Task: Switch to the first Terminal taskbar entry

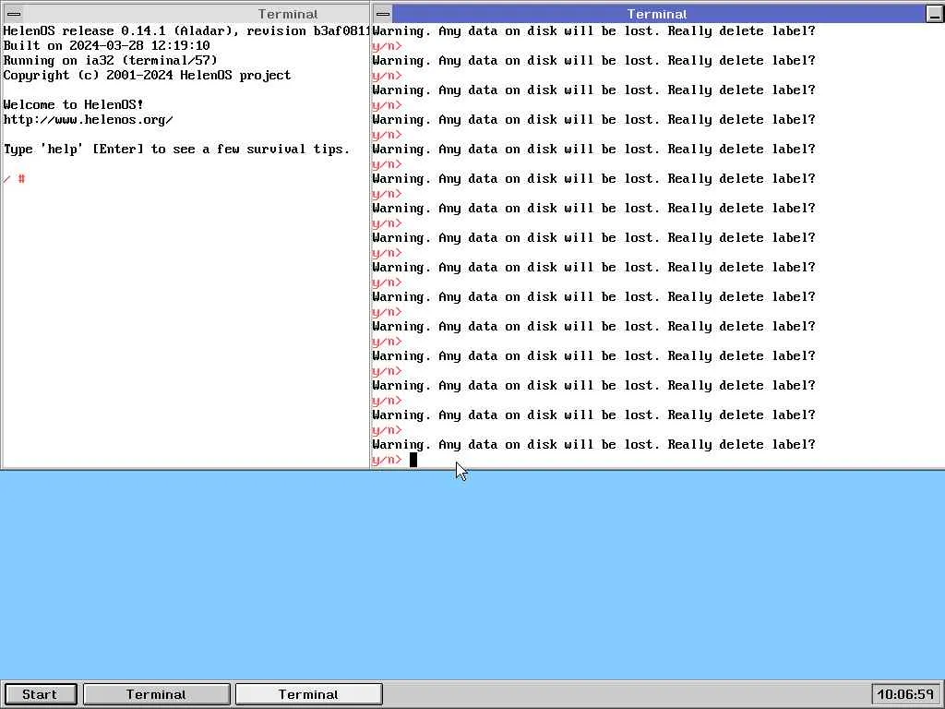Action: (x=156, y=694)
